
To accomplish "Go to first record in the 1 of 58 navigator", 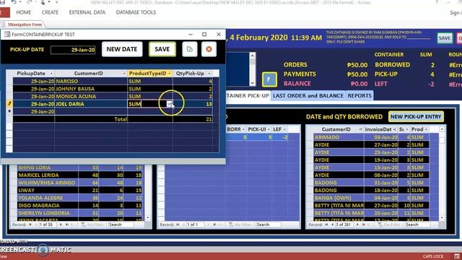I will (30, 225).
